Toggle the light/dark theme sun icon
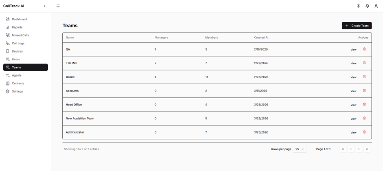Screen dimensions: 383x171 click(358, 6)
